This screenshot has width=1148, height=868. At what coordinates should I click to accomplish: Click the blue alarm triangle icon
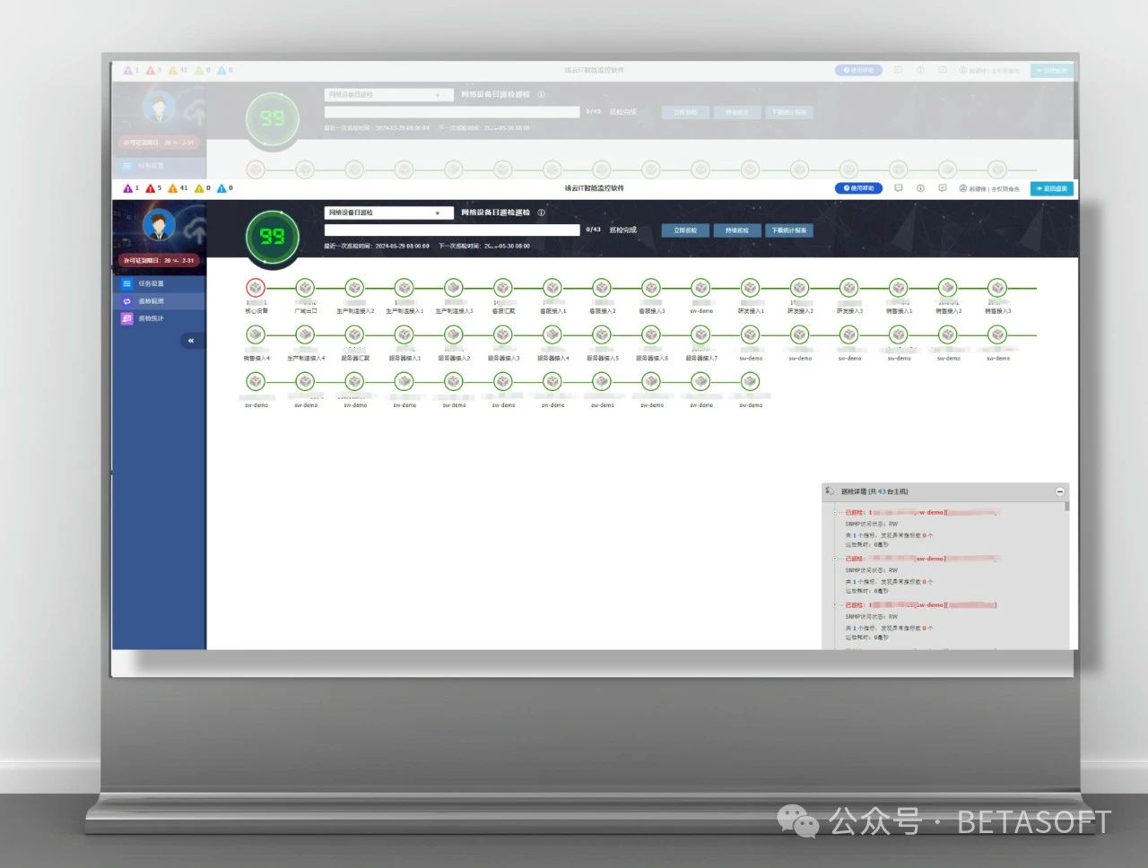[x=222, y=188]
